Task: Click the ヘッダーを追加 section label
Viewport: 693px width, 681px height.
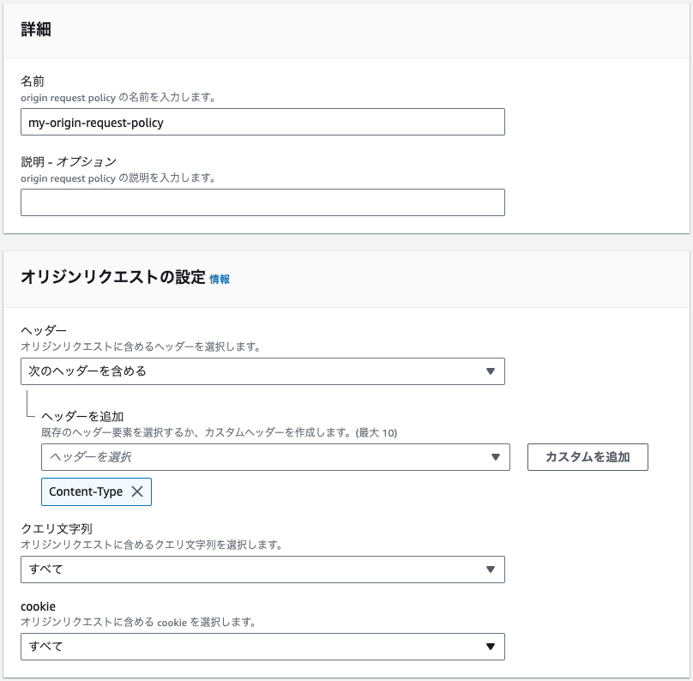Action: (82, 416)
